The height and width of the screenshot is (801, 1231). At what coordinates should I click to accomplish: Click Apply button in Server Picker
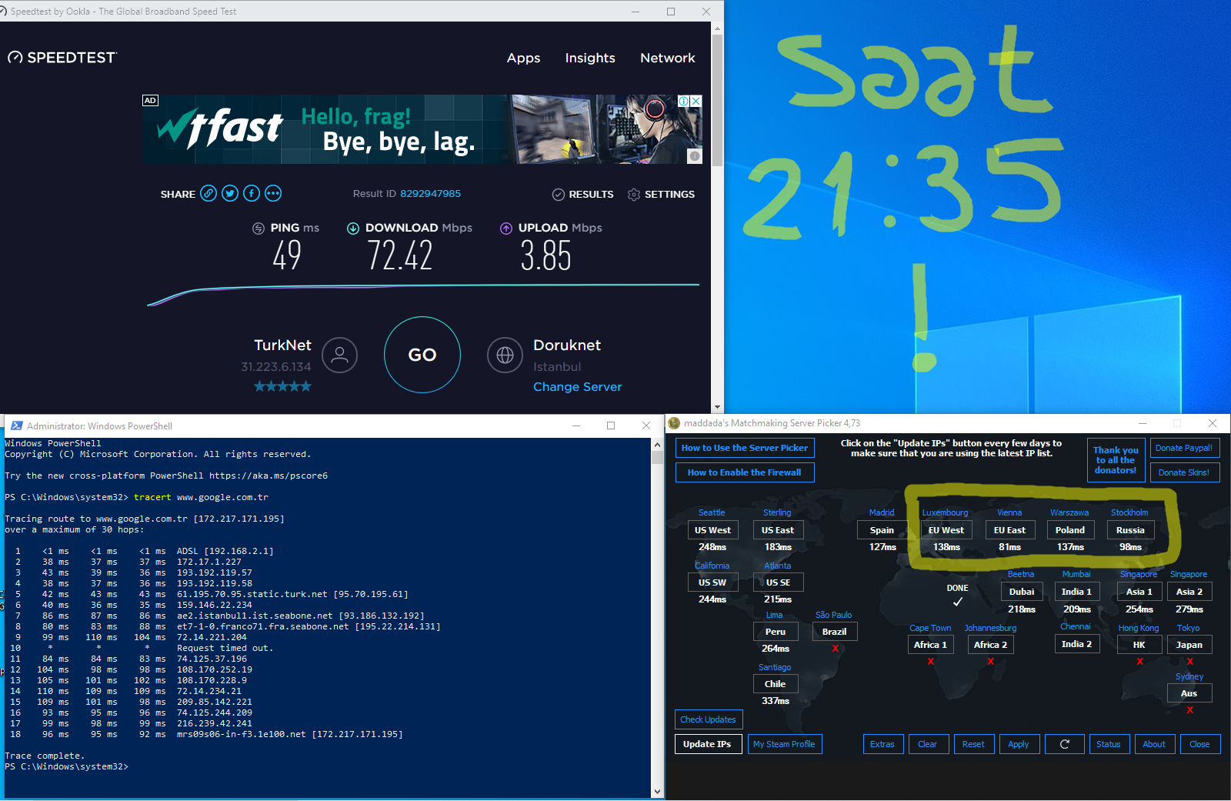pos(1019,744)
